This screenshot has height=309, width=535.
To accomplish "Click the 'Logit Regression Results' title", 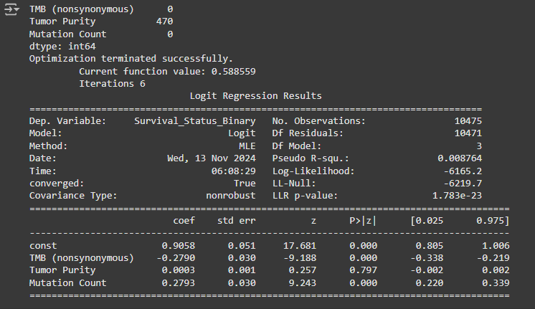I will (255, 96).
